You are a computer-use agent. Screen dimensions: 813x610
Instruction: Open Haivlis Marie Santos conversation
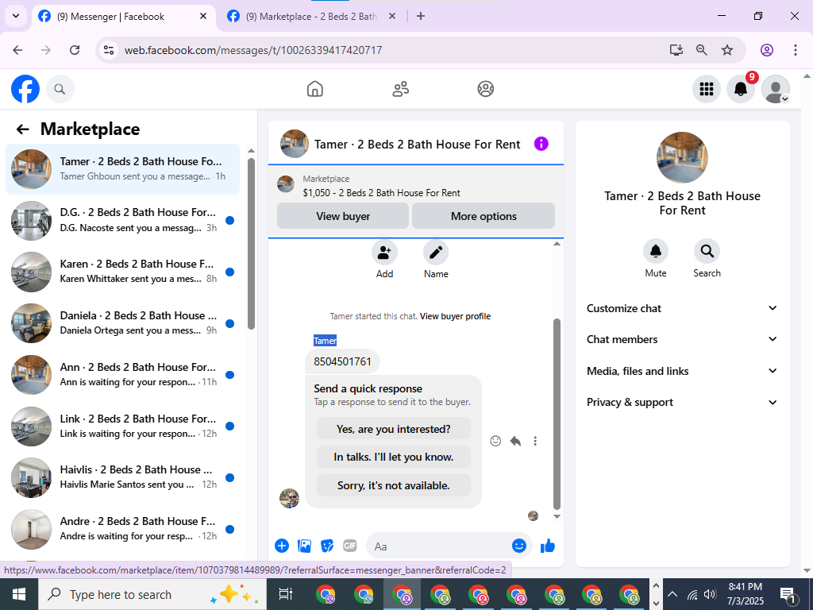[122, 477]
